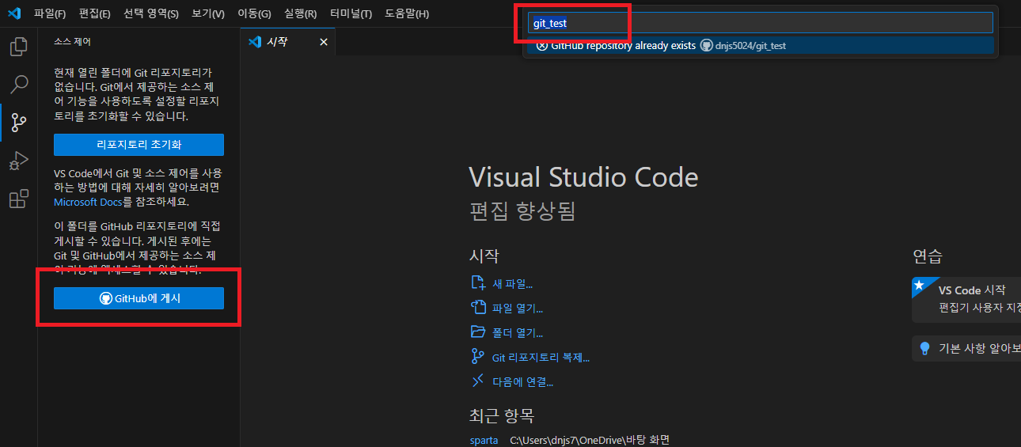Click the 새 파일... link

(x=513, y=284)
